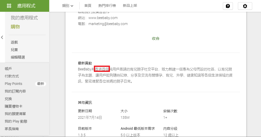Open settings gear button
This screenshot has height=137, width=261.
tap(245, 6)
